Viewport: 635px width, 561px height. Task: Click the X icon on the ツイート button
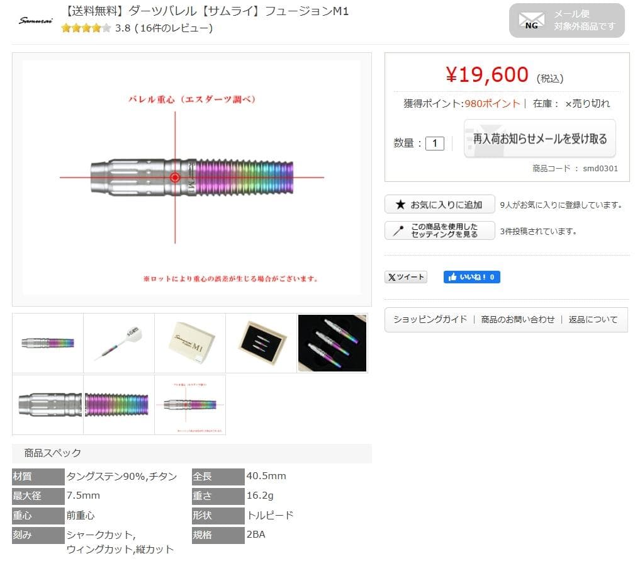pos(392,276)
